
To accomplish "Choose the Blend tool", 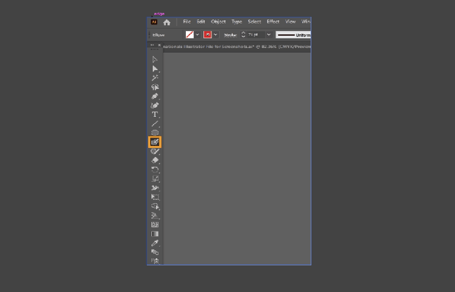I will [x=155, y=252].
